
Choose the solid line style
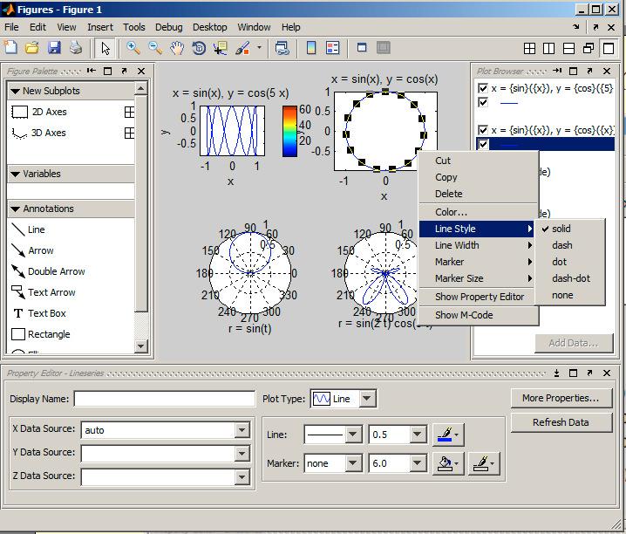coord(569,229)
